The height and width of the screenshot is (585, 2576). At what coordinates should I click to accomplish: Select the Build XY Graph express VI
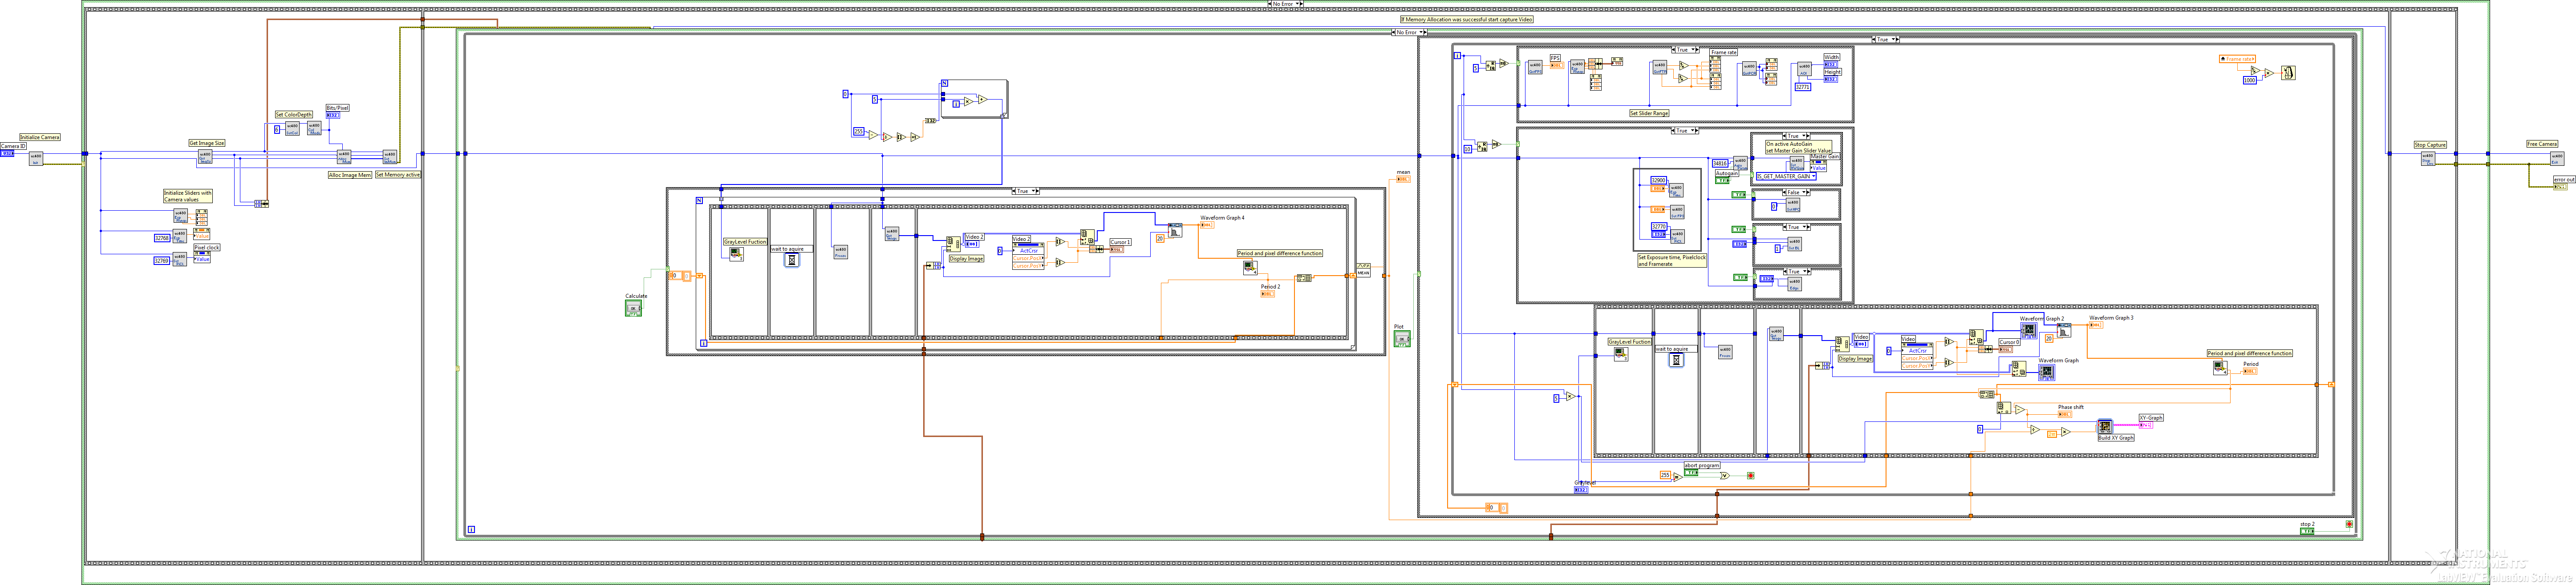click(x=2105, y=426)
